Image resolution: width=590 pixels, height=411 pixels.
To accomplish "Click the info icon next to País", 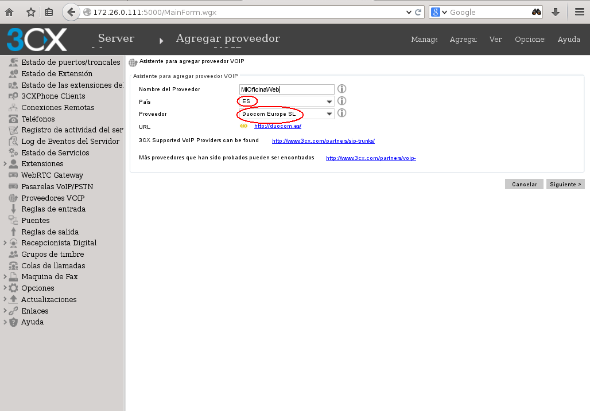I will 341,101.
